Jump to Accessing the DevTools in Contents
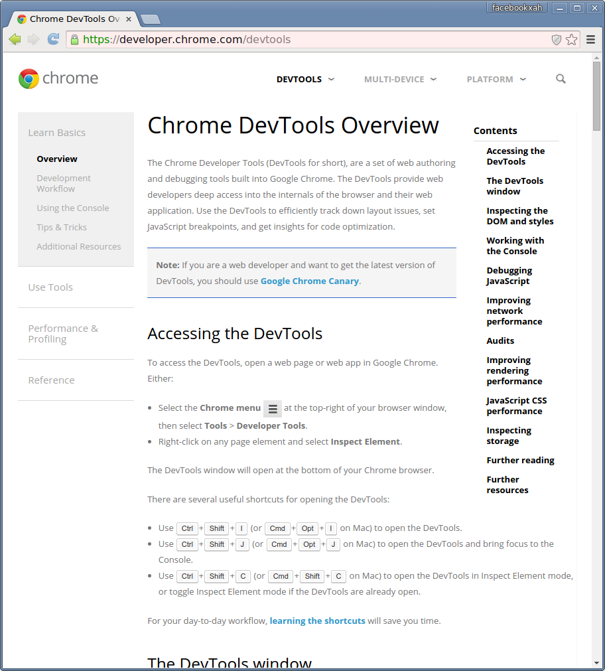 (x=515, y=156)
